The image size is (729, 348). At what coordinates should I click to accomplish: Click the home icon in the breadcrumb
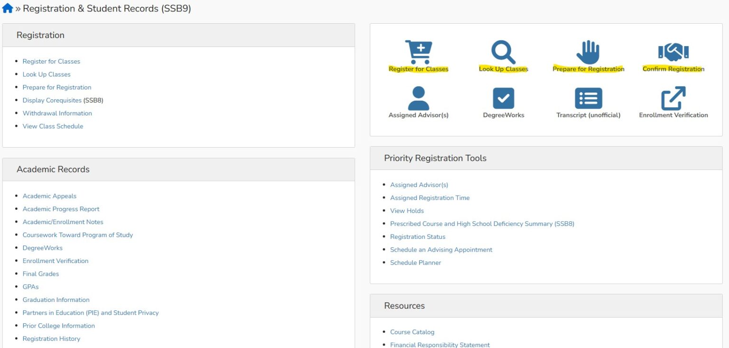tap(7, 8)
